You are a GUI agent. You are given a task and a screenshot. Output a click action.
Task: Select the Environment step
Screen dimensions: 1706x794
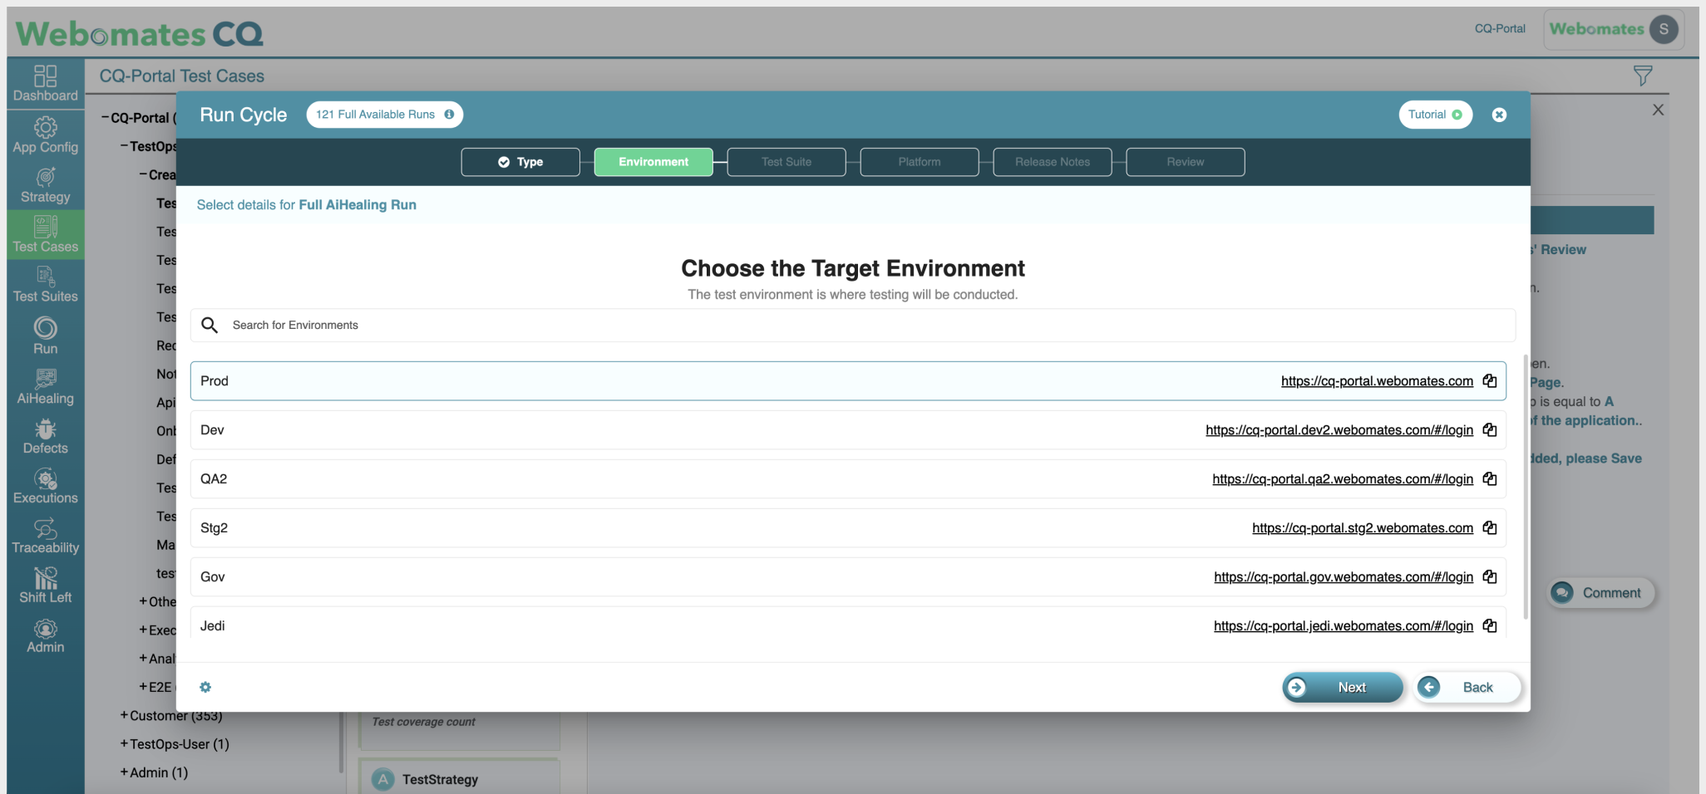[653, 162]
